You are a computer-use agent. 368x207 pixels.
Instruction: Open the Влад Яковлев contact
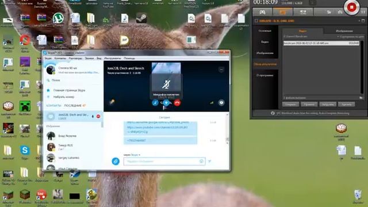[x=67, y=136]
